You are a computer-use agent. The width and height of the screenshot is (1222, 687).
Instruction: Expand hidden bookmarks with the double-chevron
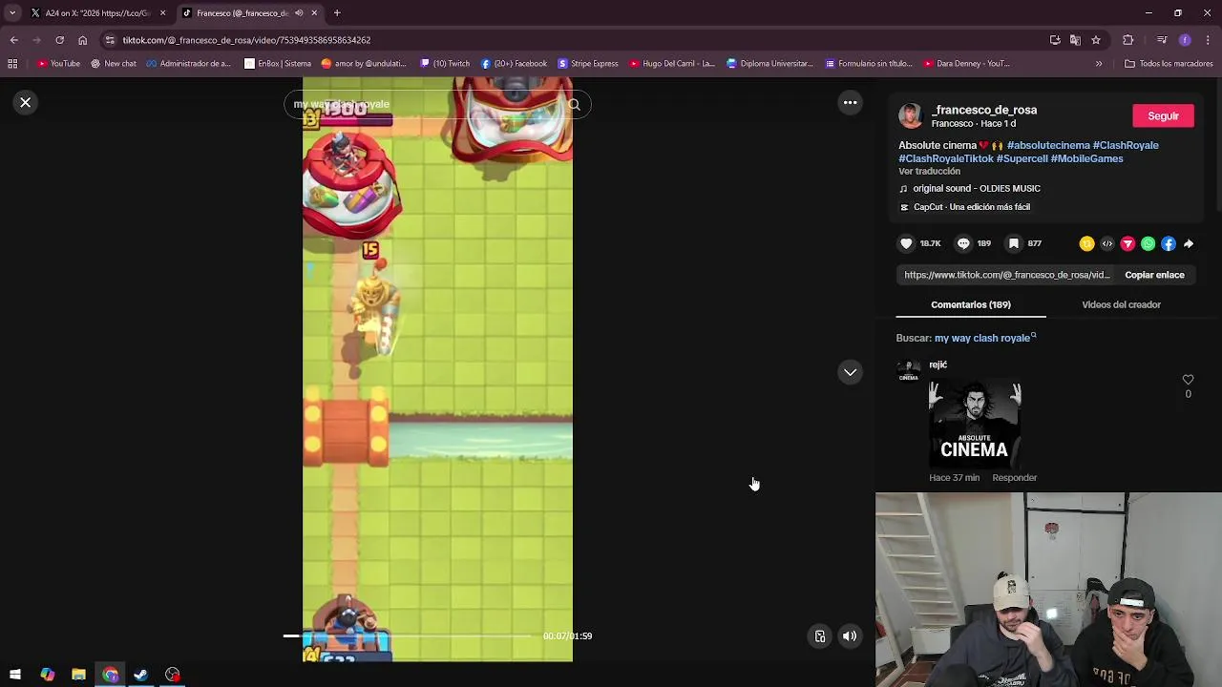pyautogui.click(x=1099, y=64)
